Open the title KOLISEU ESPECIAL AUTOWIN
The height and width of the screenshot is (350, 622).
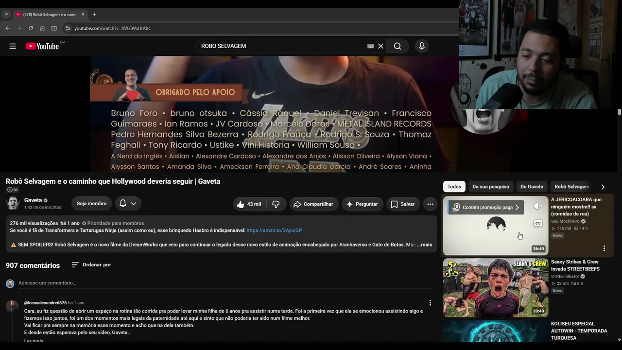579,331
